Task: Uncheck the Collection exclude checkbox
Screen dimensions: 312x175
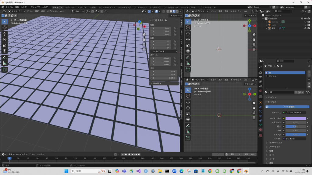Action: [302, 19]
